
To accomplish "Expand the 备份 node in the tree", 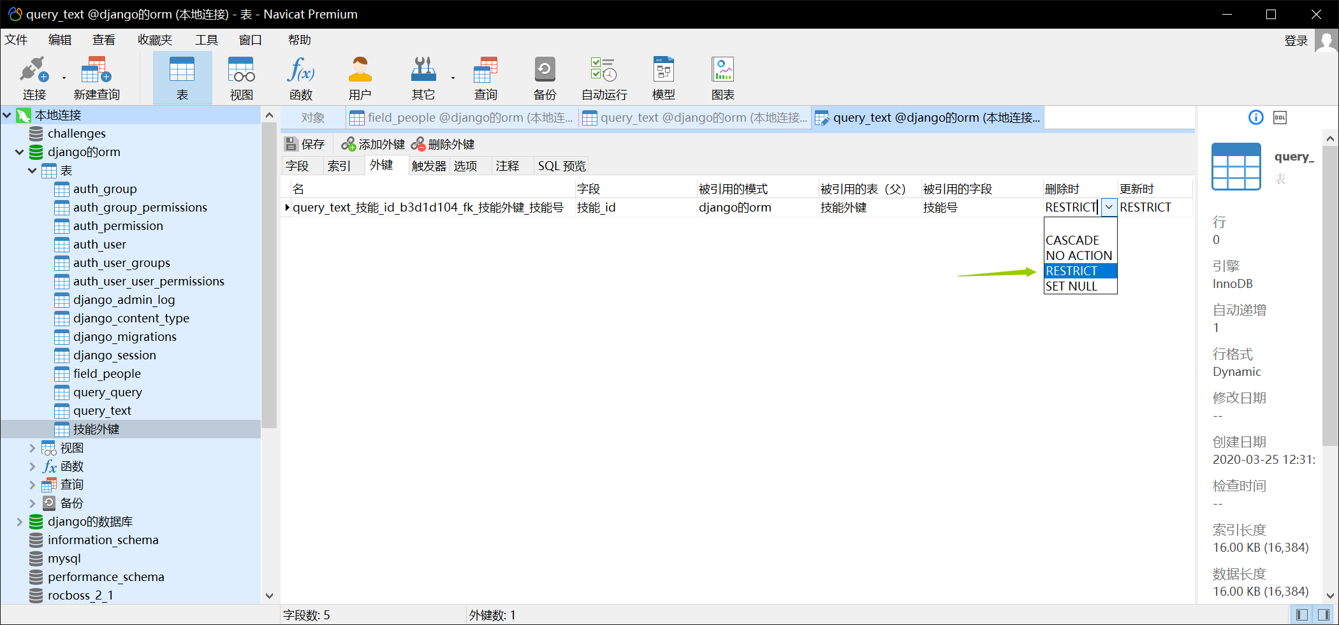I will coord(33,503).
